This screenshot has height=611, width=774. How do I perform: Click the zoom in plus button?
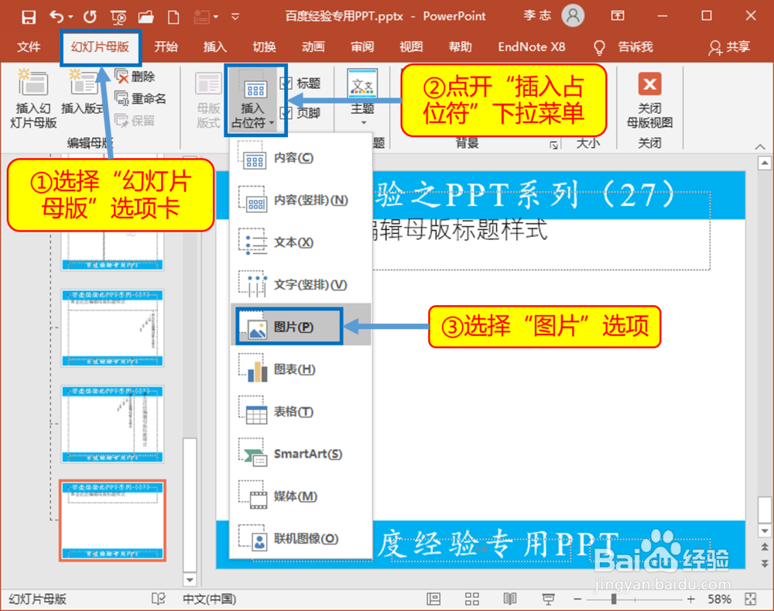pos(690,599)
